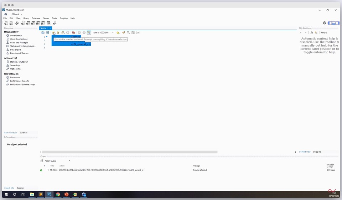The width and height of the screenshot is (342, 200).
Task: Save the script with the floppy disk icon
Action: [47, 32]
